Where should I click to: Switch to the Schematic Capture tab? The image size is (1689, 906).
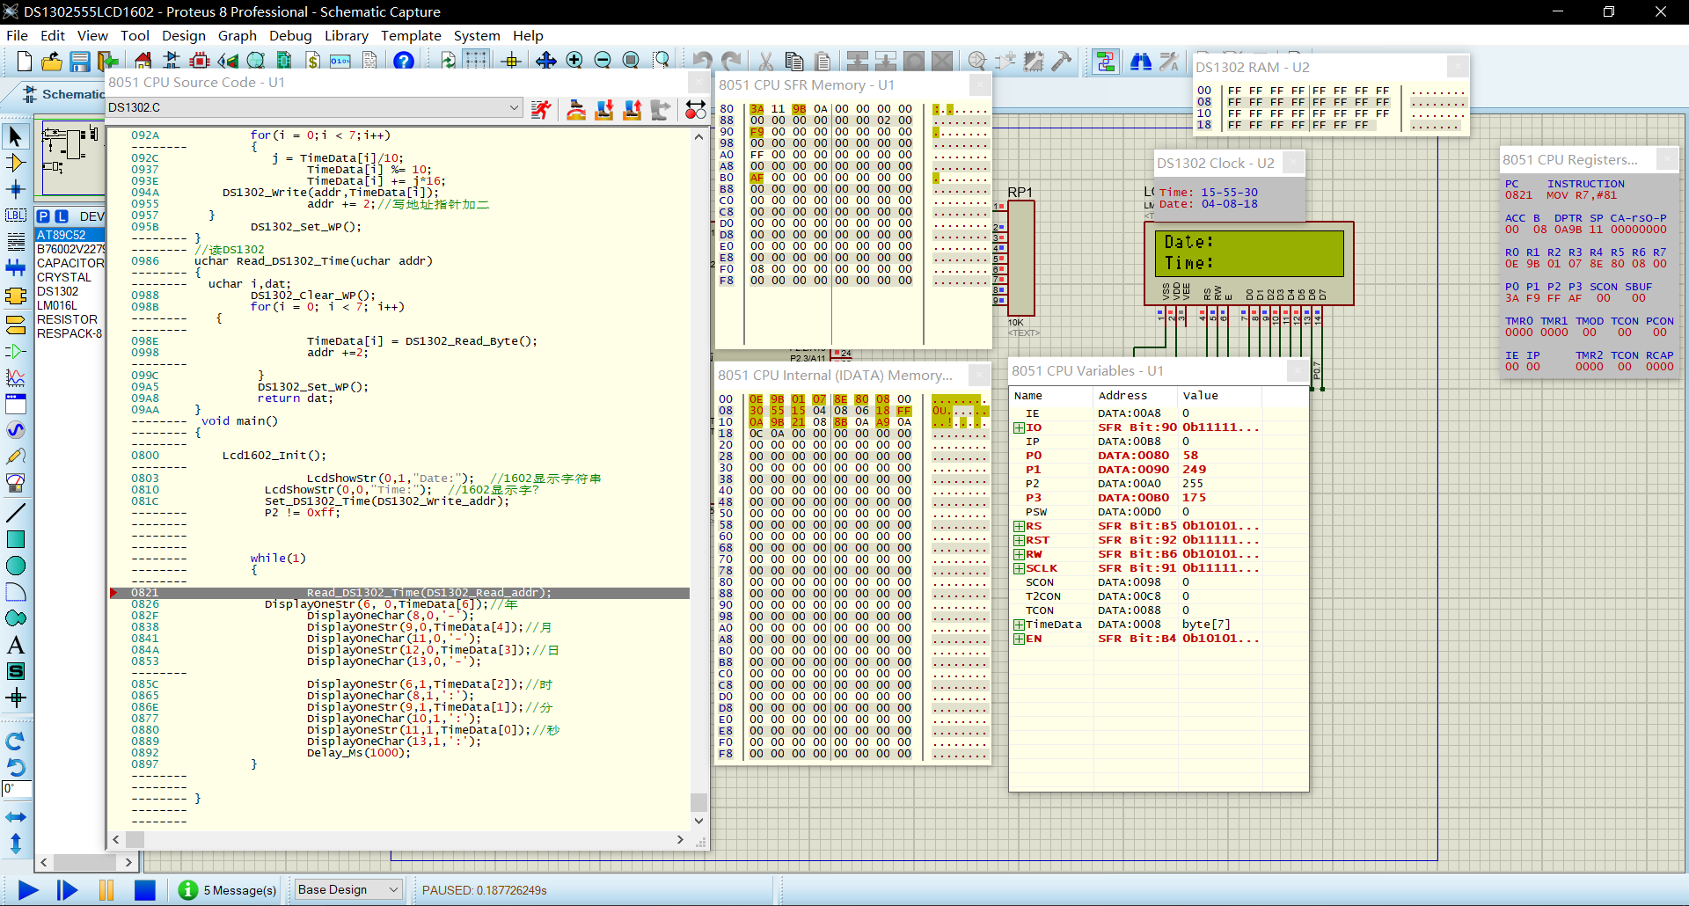click(62, 94)
